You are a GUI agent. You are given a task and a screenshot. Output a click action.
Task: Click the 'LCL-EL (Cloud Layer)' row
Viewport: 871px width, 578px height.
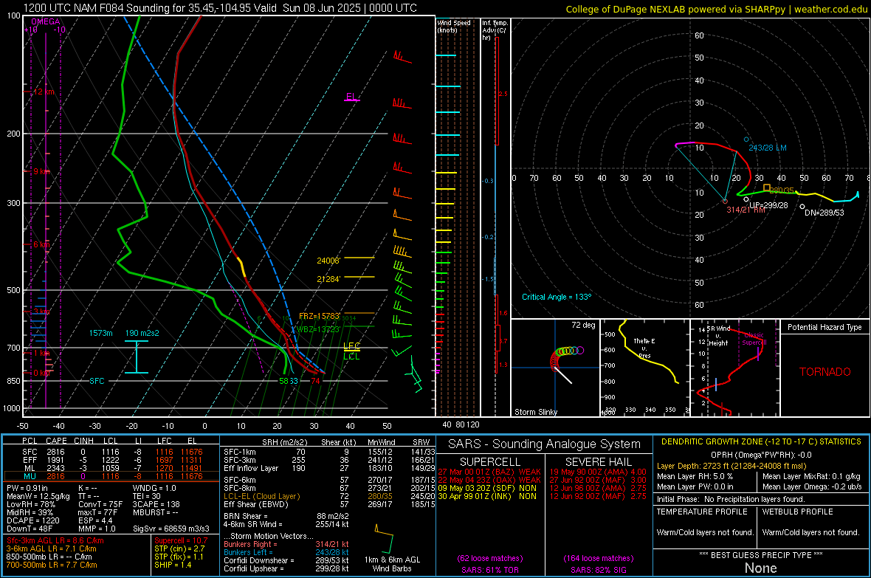pyautogui.click(x=329, y=496)
